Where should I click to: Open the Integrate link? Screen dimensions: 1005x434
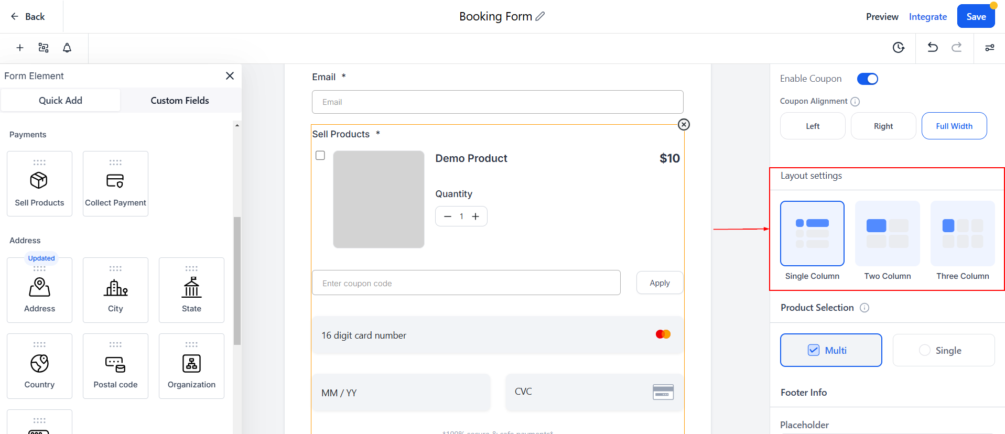tap(927, 17)
